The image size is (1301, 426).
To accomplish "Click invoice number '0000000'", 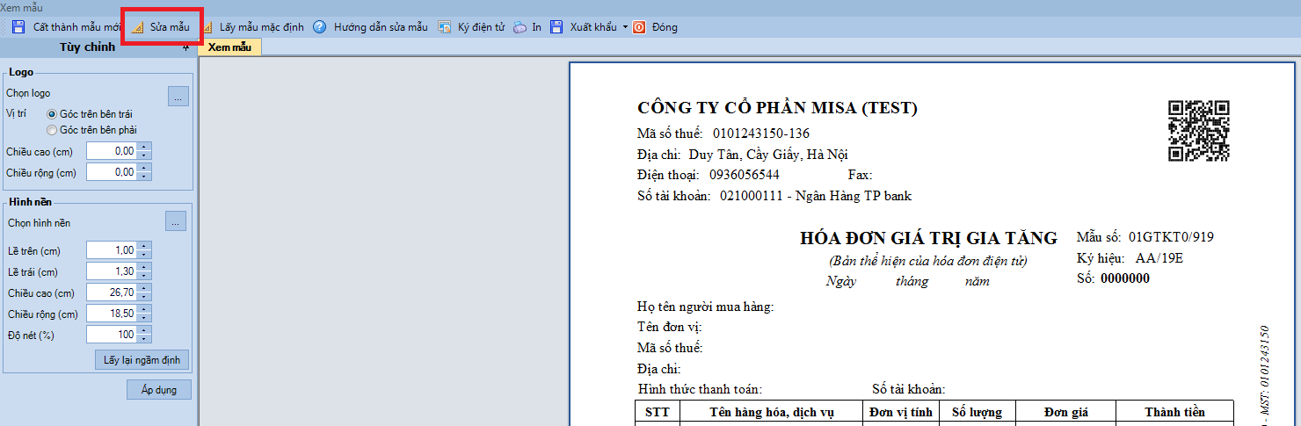I will (1125, 278).
